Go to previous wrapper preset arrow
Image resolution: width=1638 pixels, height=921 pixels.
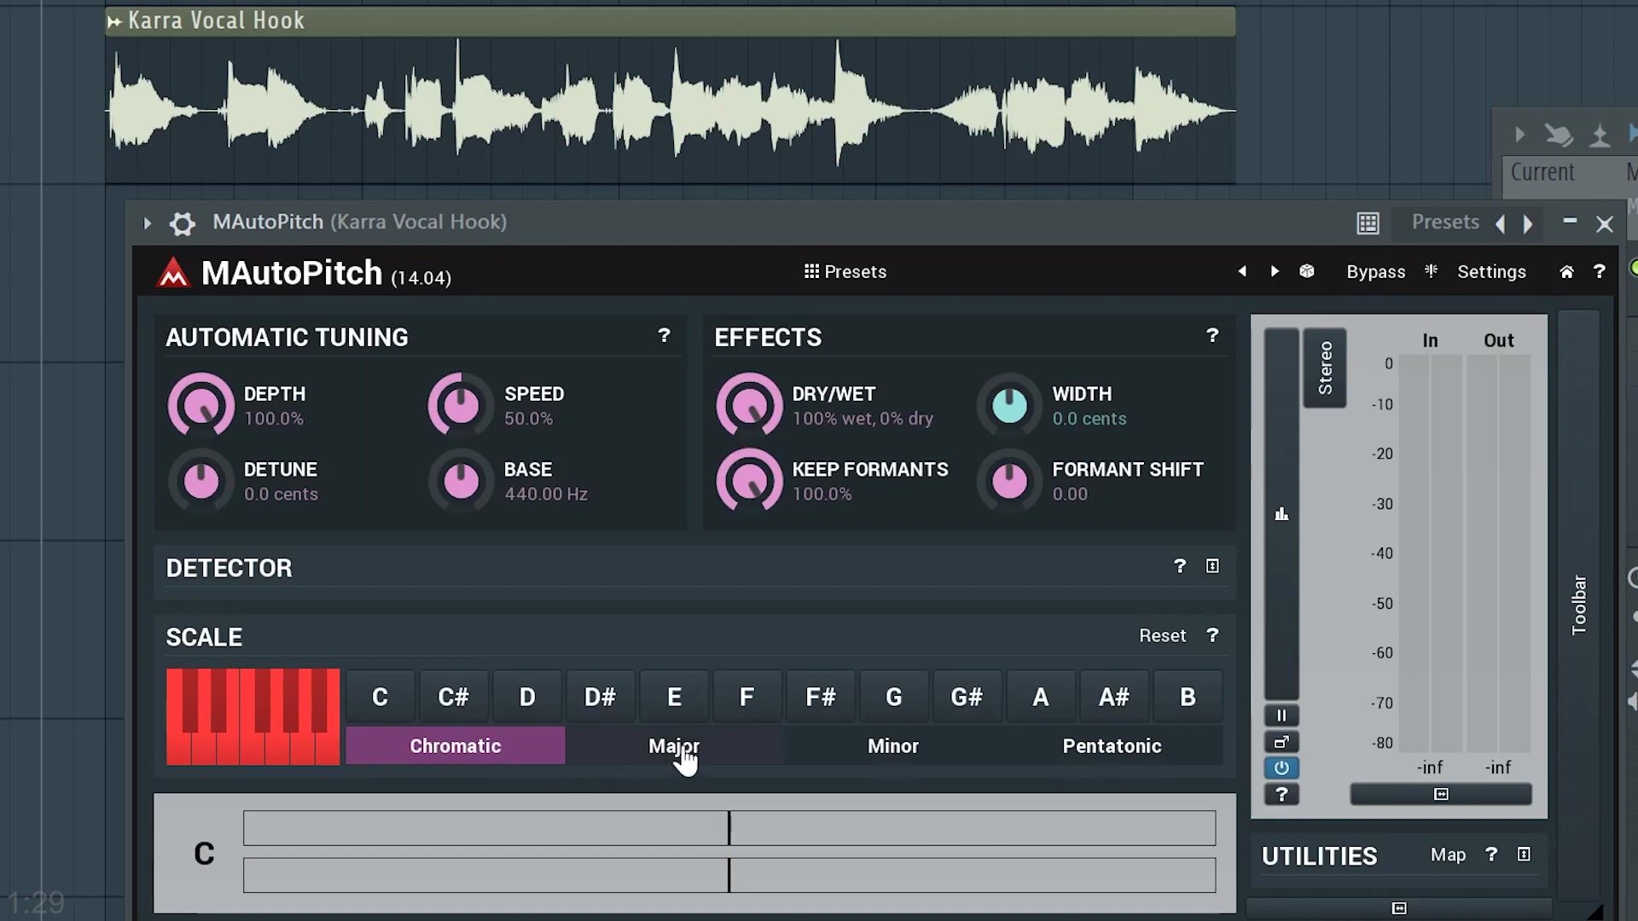coord(1501,223)
